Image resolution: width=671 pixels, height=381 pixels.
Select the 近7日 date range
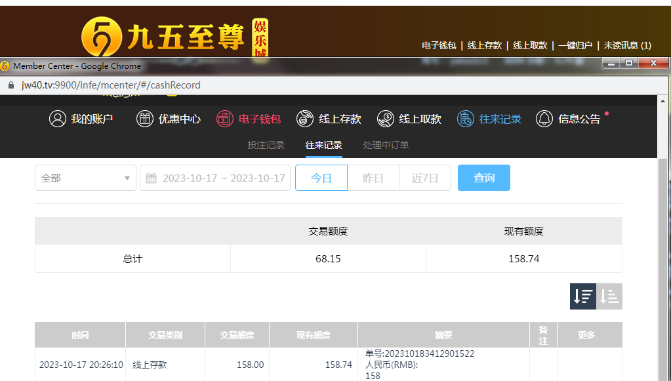click(425, 178)
